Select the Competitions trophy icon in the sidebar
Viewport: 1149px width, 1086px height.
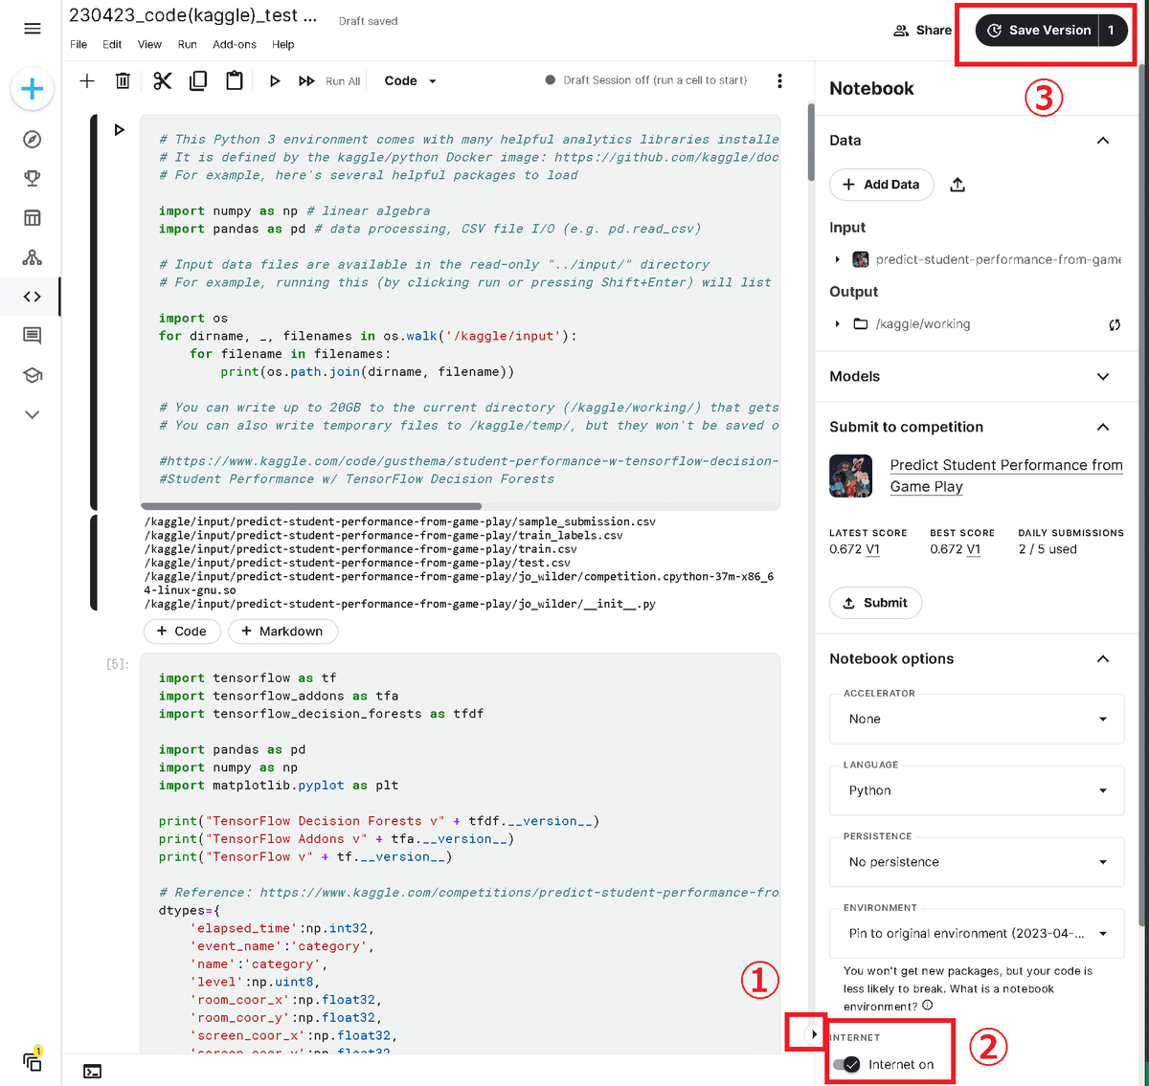click(x=32, y=178)
